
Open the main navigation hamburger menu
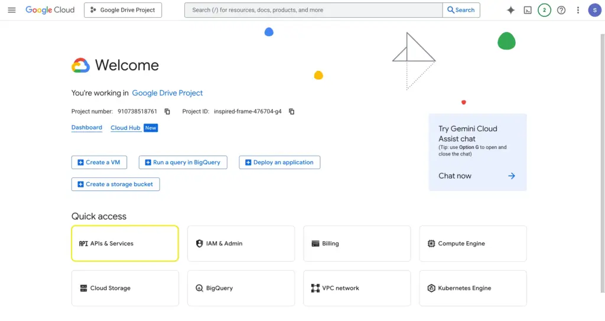[x=12, y=10]
